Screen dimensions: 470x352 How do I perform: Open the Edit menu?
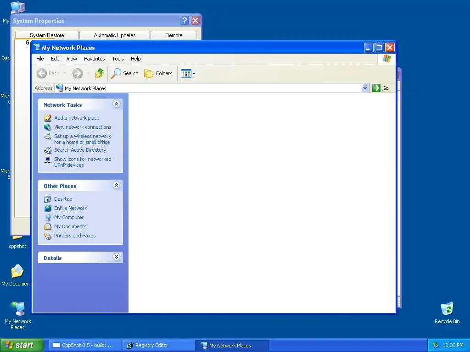pos(55,59)
